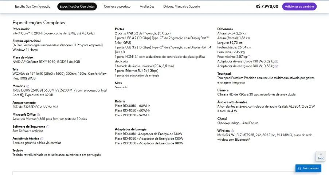Select the Especificações Completas tab
This screenshot has height=175, width=329.
click(77, 7)
